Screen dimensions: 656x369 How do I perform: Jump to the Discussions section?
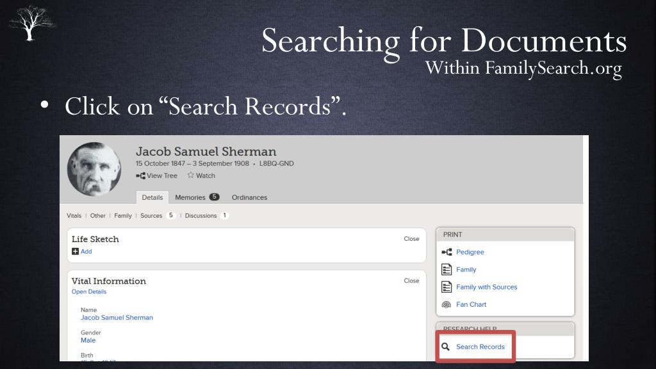coord(201,215)
